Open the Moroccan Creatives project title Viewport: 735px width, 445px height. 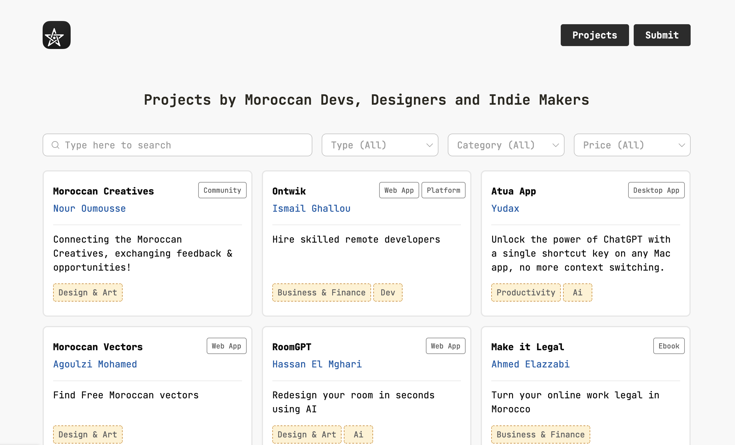(104, 191)
